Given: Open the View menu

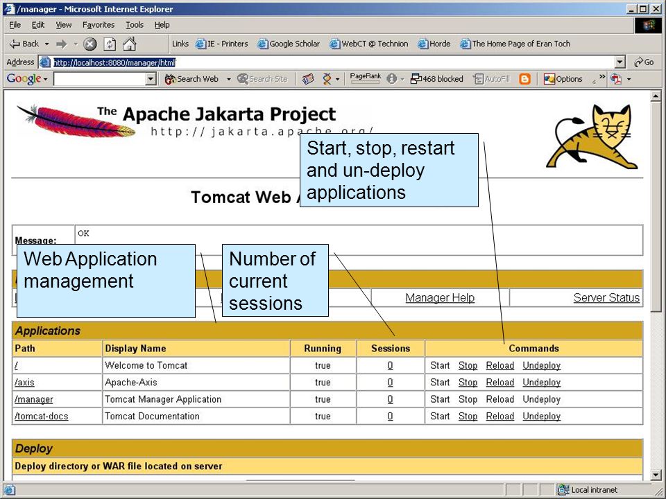Looking at the screenshot, I should (64, 25).
